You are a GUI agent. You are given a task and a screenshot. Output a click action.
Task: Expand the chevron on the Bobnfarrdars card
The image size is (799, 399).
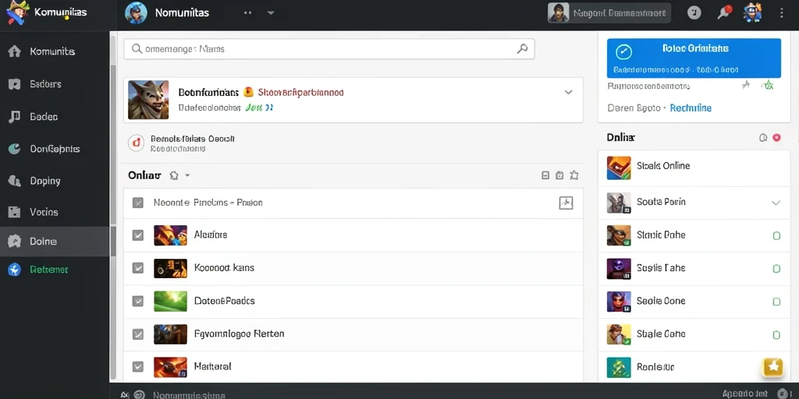click(569, 93)
